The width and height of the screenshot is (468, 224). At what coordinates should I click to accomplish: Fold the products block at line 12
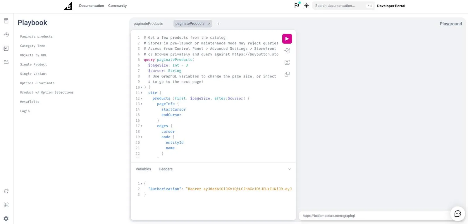click(142, 99)
